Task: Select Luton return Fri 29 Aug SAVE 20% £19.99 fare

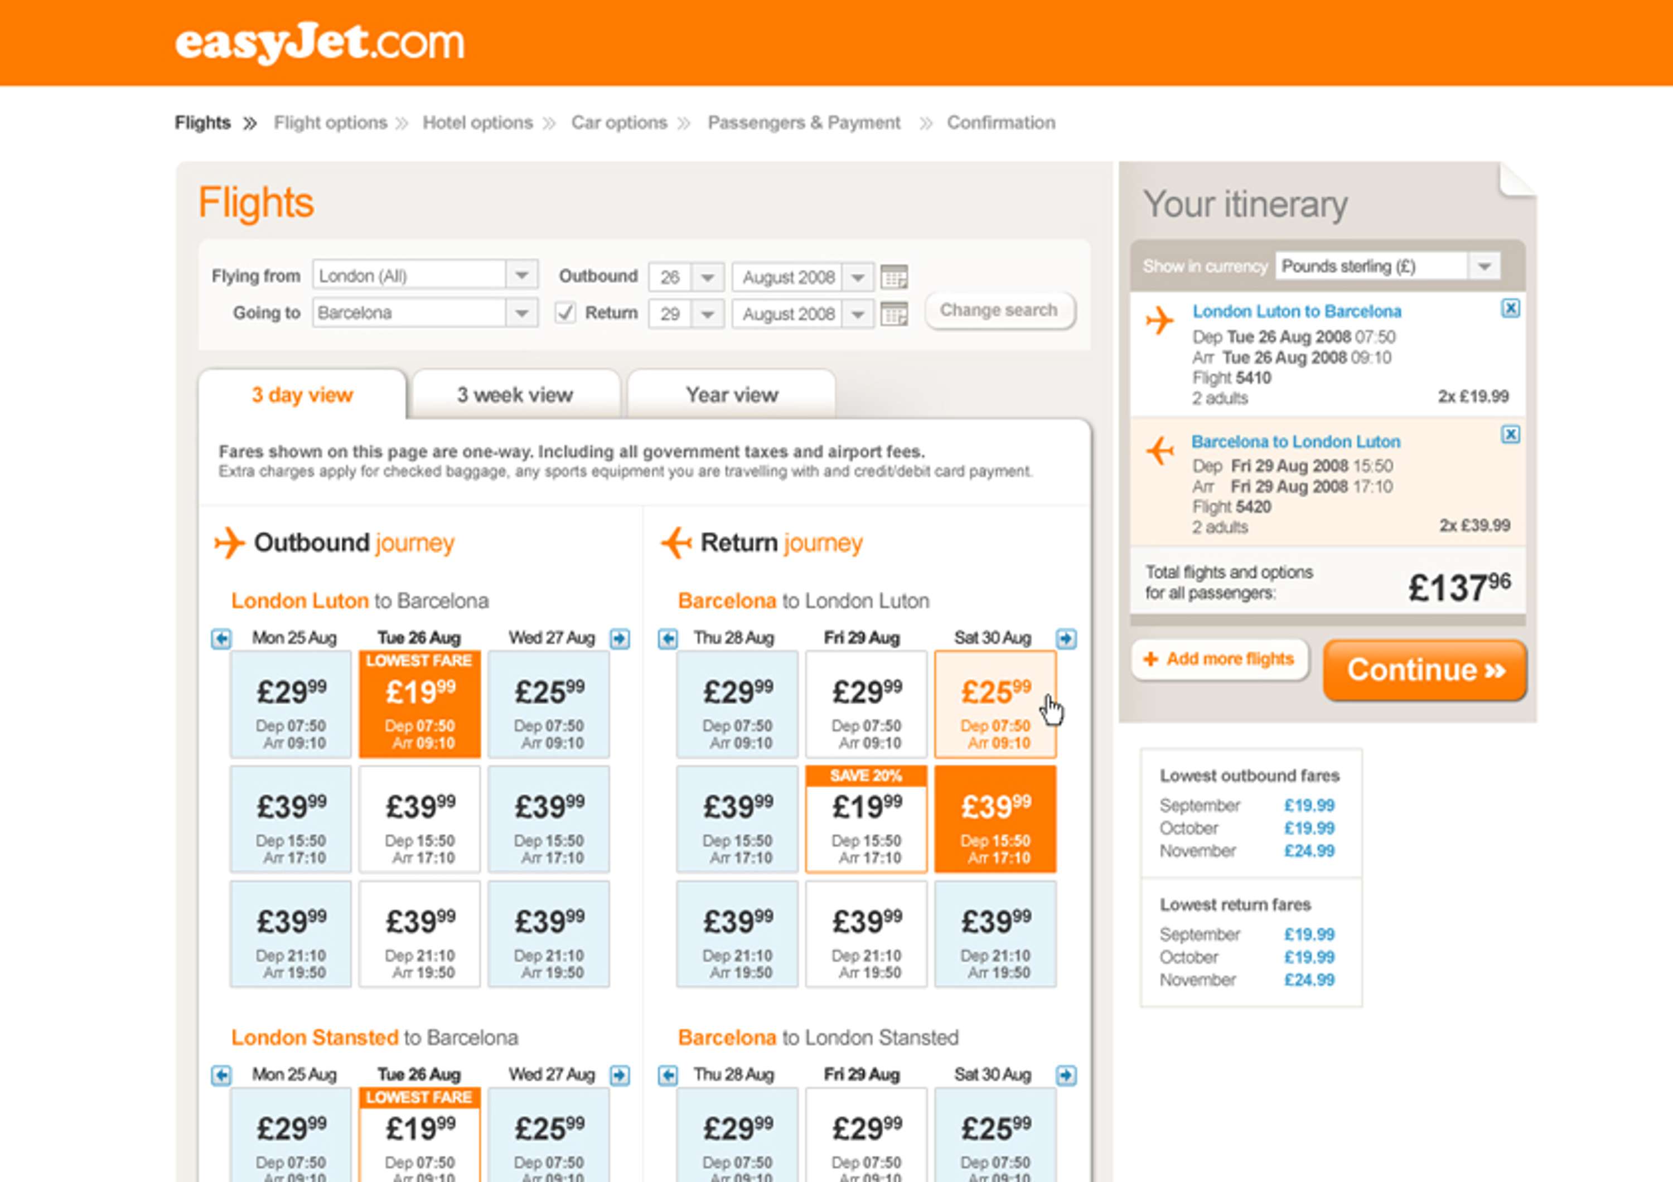Action: coord(867,820)
